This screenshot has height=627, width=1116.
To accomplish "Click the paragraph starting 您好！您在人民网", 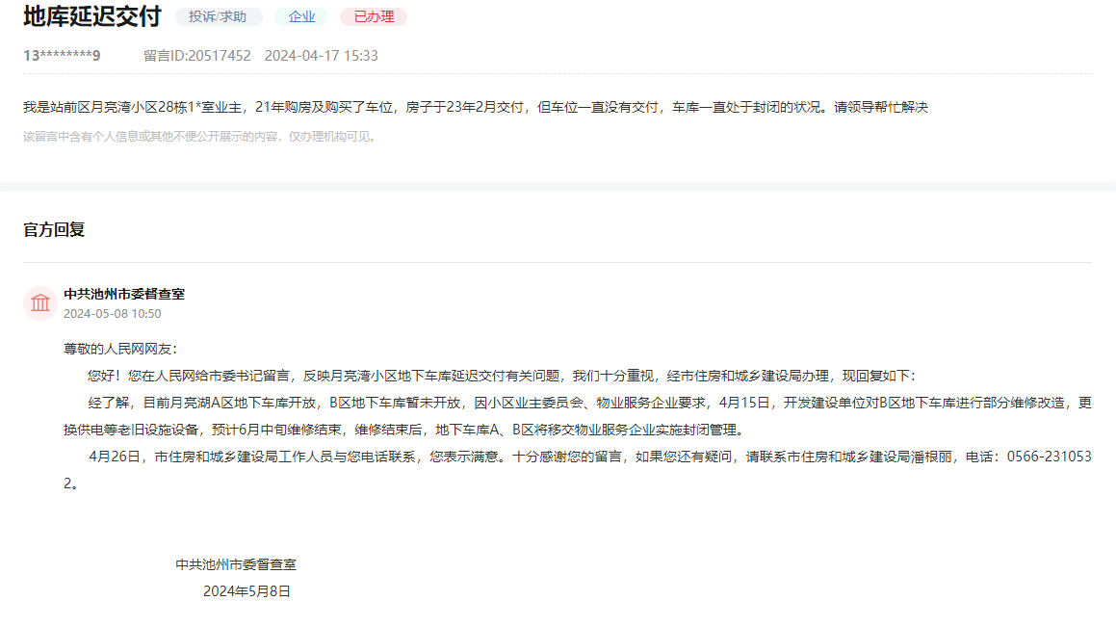I will click(502, 376).
